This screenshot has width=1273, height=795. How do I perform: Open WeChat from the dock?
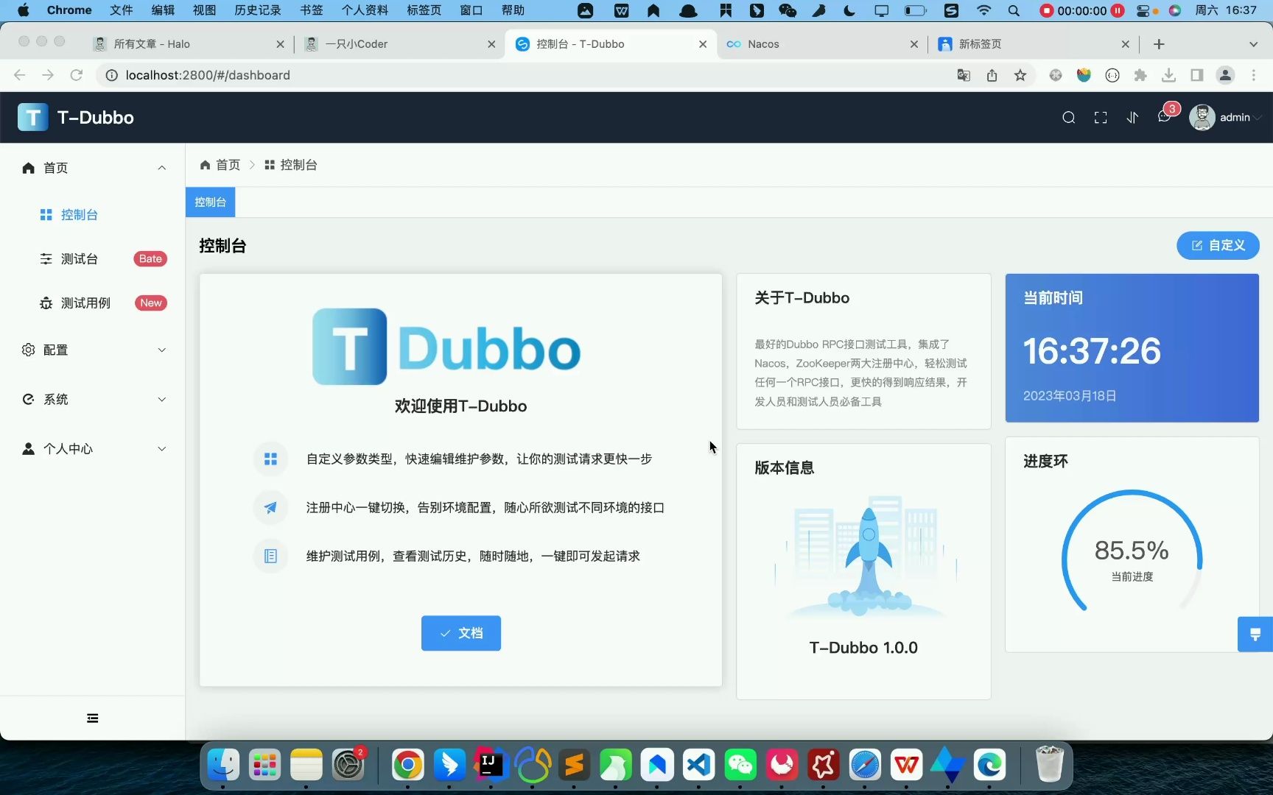click(740, 766)
